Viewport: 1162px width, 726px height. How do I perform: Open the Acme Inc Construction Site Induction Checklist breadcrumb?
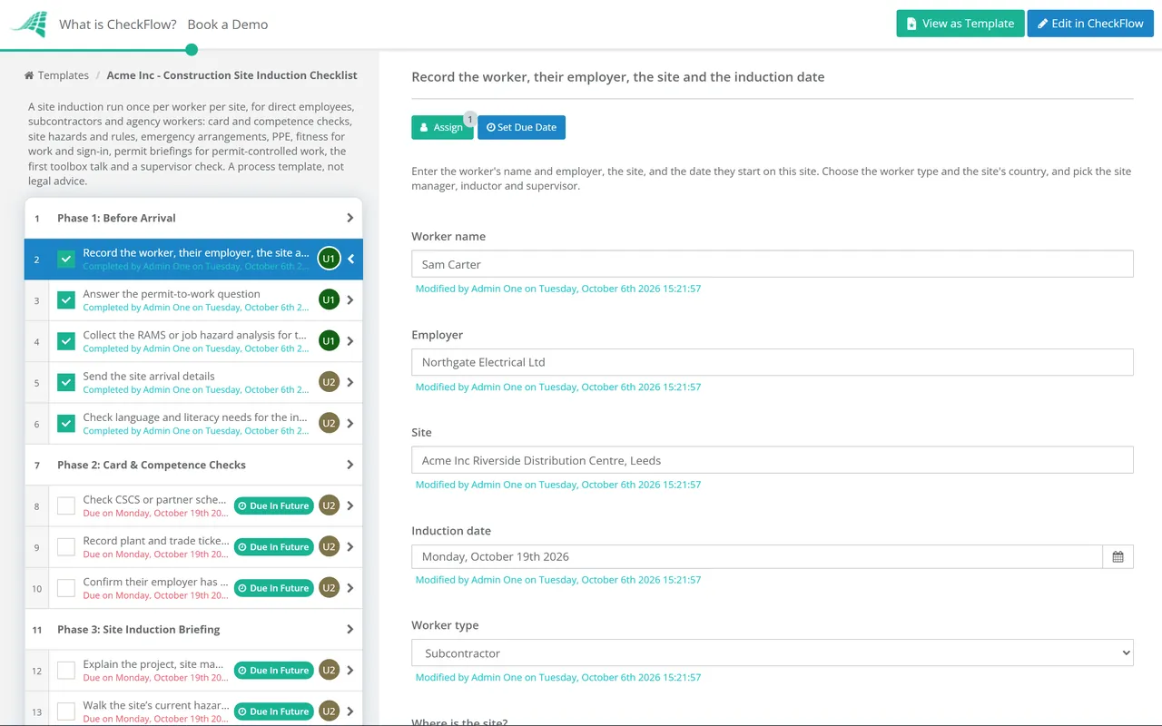(232, 75)
